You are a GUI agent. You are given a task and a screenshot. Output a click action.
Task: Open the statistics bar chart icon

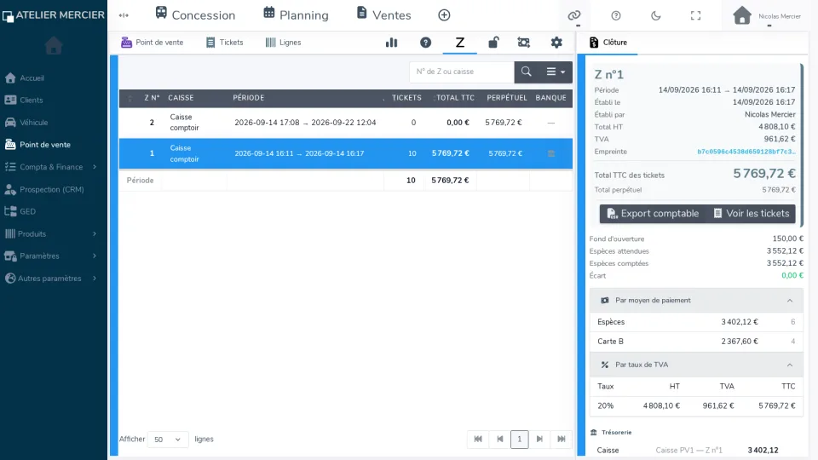pyautogui.click(x=391, y=43)
